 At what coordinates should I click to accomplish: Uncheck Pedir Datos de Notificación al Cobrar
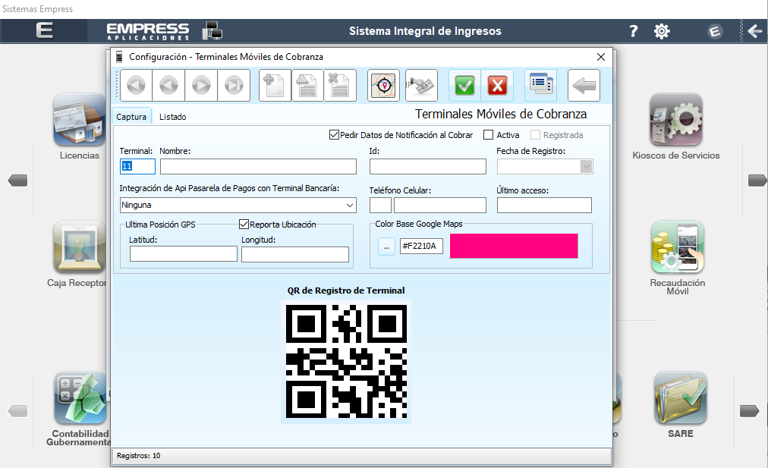click(x=334, y=135)
